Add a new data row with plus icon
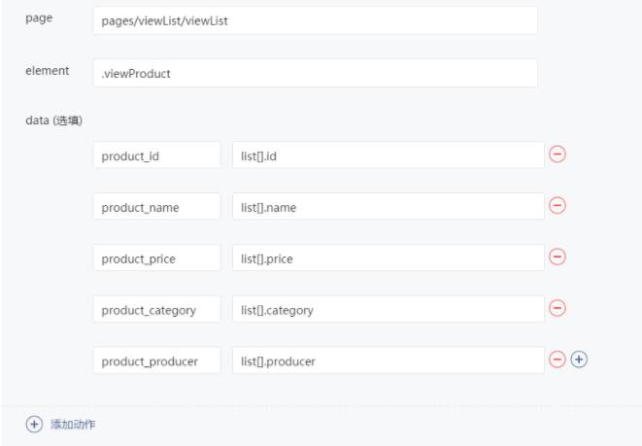This screenshot has width=642, height=446. pos(579,360)
